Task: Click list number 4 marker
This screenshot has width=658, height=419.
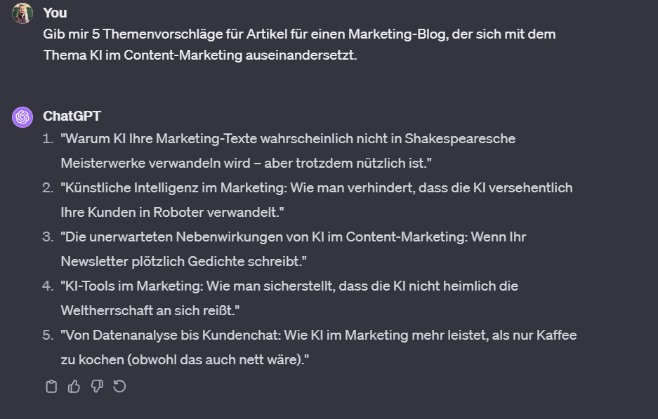Action: pyautogui.click(x=48, y=286)
